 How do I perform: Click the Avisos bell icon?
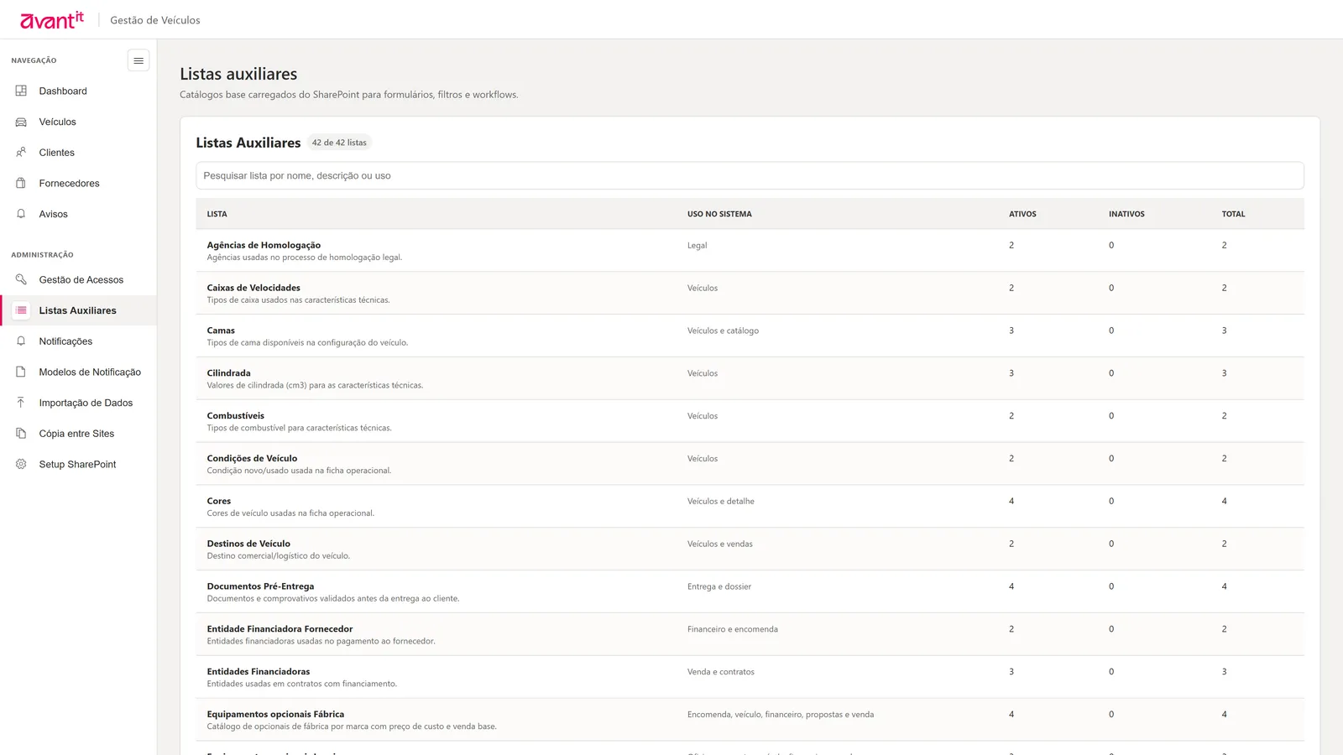point(21,214)
